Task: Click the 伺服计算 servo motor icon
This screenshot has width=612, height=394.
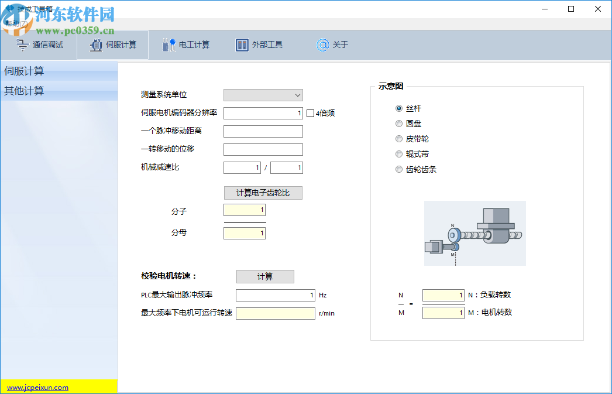Action: (95, 44)
